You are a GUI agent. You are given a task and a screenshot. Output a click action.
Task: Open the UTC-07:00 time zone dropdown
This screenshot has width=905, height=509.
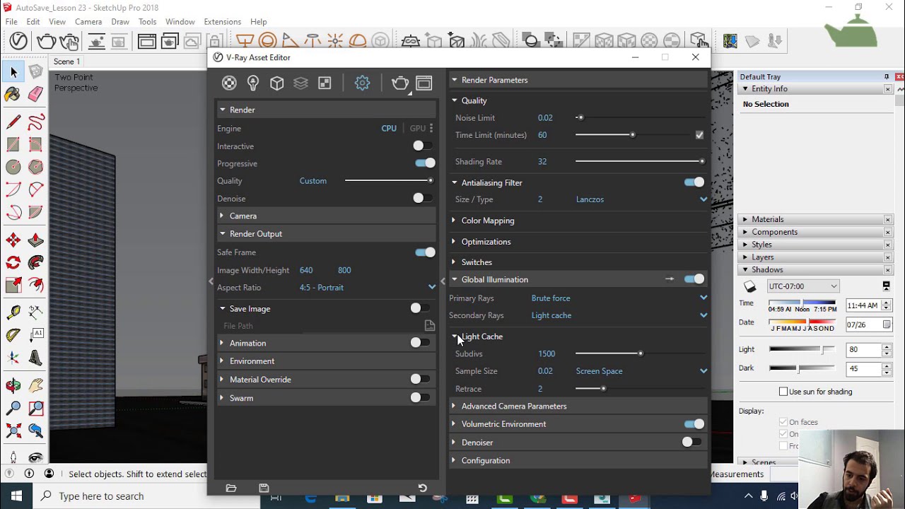click(x=803, y=286)
